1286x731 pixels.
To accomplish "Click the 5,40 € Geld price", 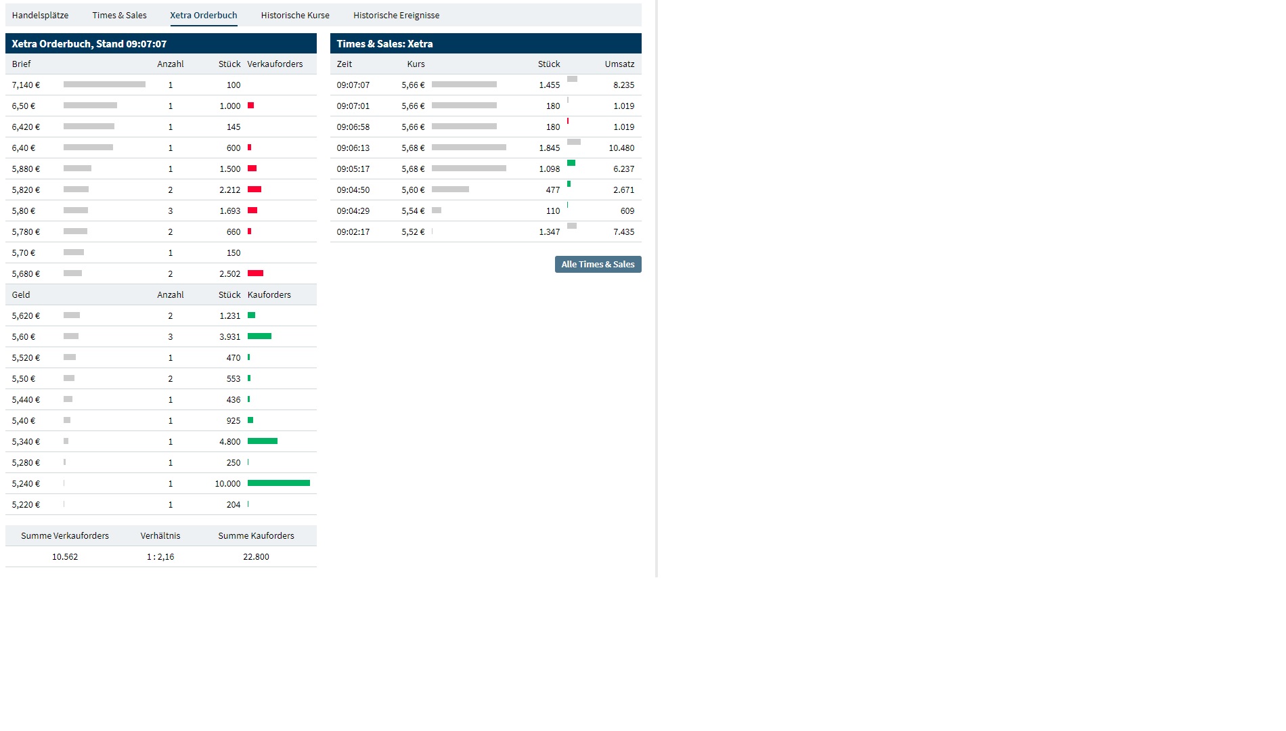I will coord(24,420).
